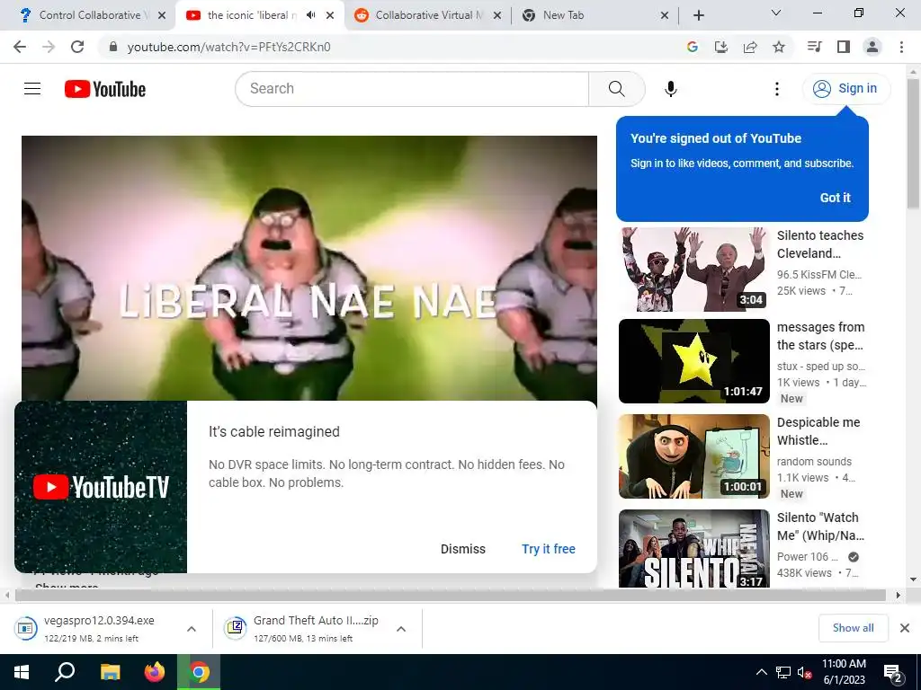Image resolution: width=921 pixels, height=690 pixels.
Task: Click the vertical page scrollbar
Action: [913, 144]
